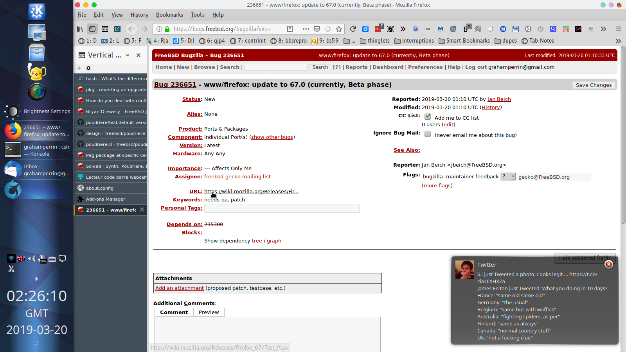
Task: Click the blue 'N' extension icon
Action: click(x=503, y=29)
